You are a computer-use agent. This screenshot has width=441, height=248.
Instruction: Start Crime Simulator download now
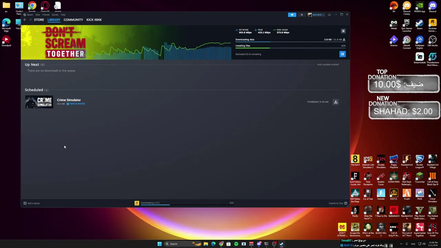[x=336, y=102]
